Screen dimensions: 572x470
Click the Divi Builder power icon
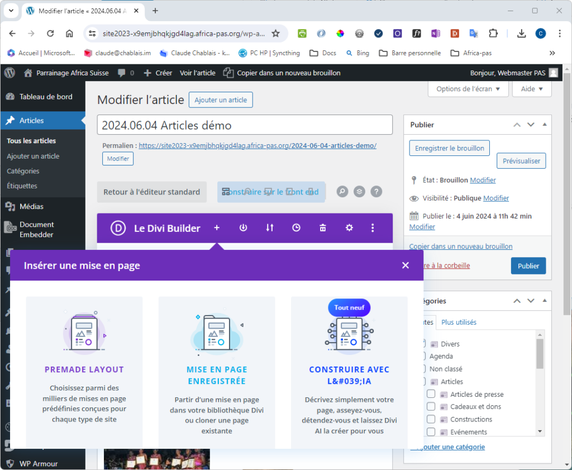tap(243, 227)
